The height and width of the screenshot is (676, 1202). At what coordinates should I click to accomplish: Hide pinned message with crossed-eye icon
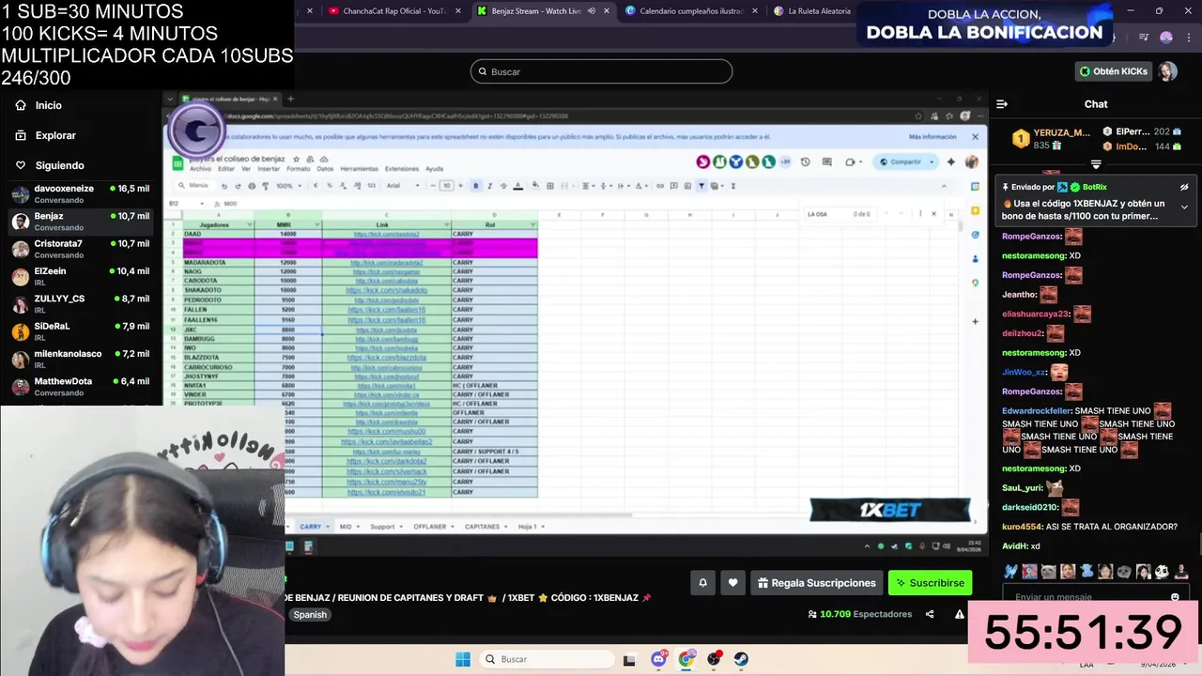1184,187
